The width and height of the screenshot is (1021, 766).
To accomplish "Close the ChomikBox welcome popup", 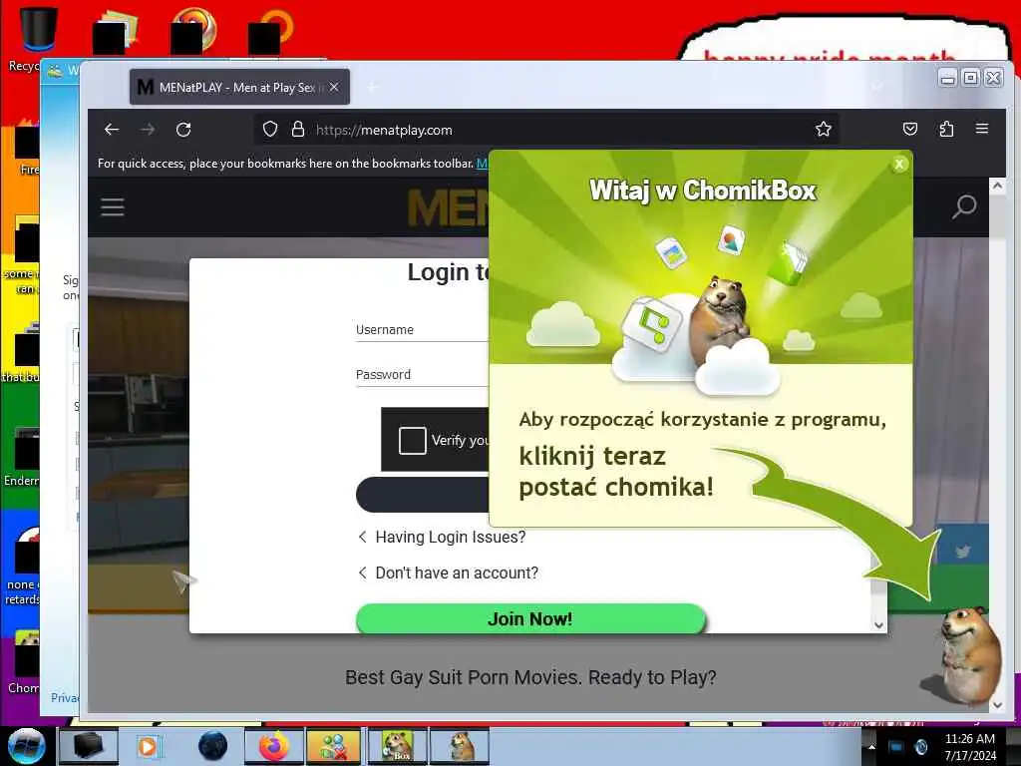I will coord(899,165).
